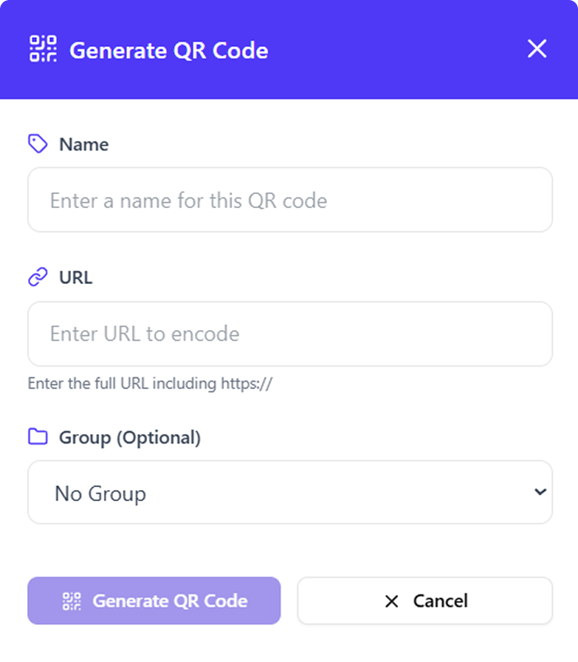This screenshot has height=662, width=578.
Task: Select the "No Group" text in the dropdown
Action: pos(100,494)
